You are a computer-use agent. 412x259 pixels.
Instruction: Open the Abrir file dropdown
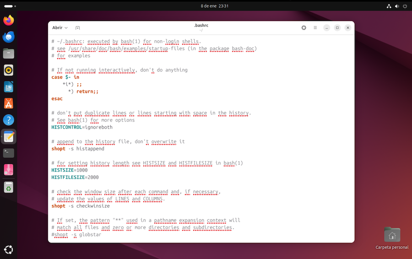pyautogui.click(x=60, y=28)
